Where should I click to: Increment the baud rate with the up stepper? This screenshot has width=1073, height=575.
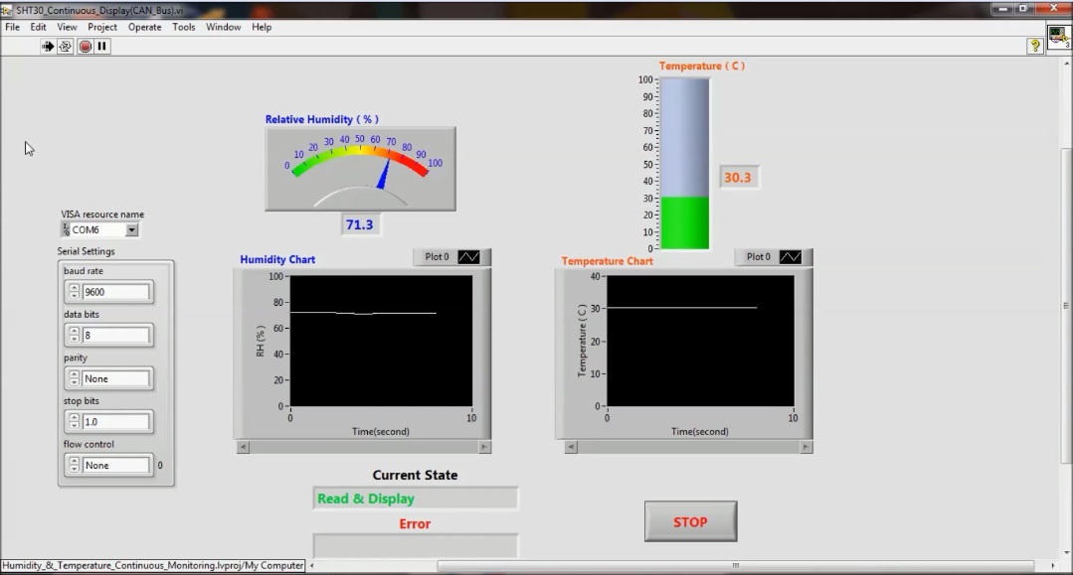pos(73,288)
